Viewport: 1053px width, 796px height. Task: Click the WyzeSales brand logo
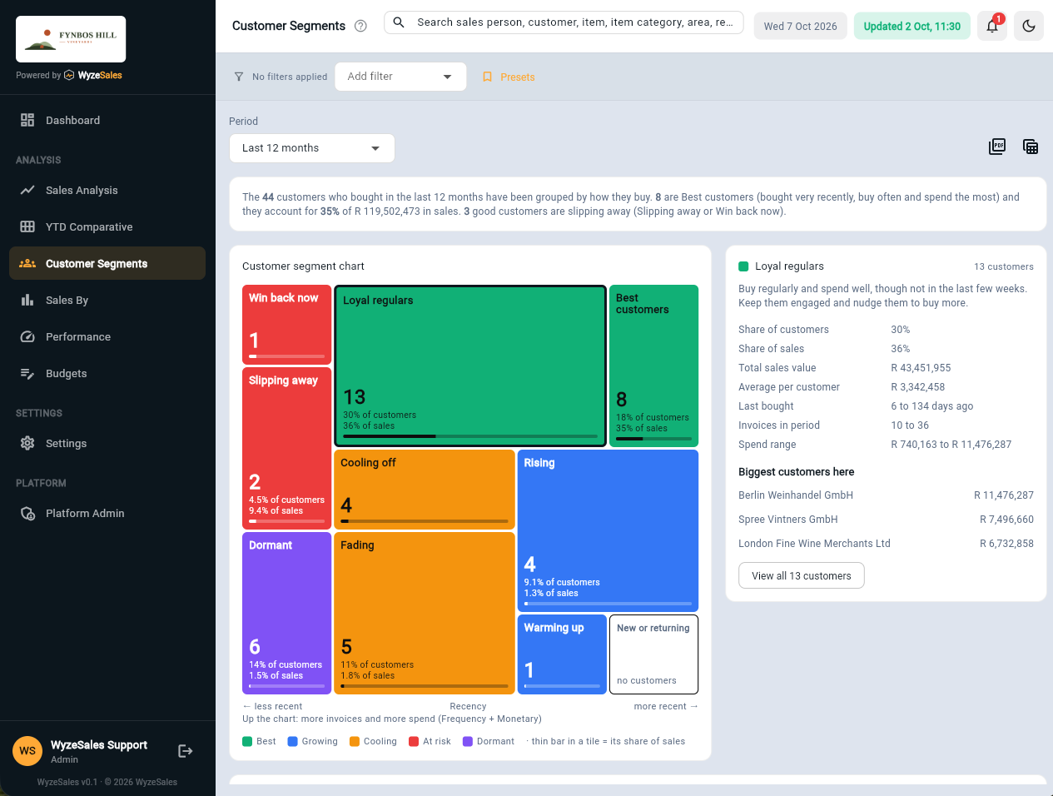click(93, 75)
